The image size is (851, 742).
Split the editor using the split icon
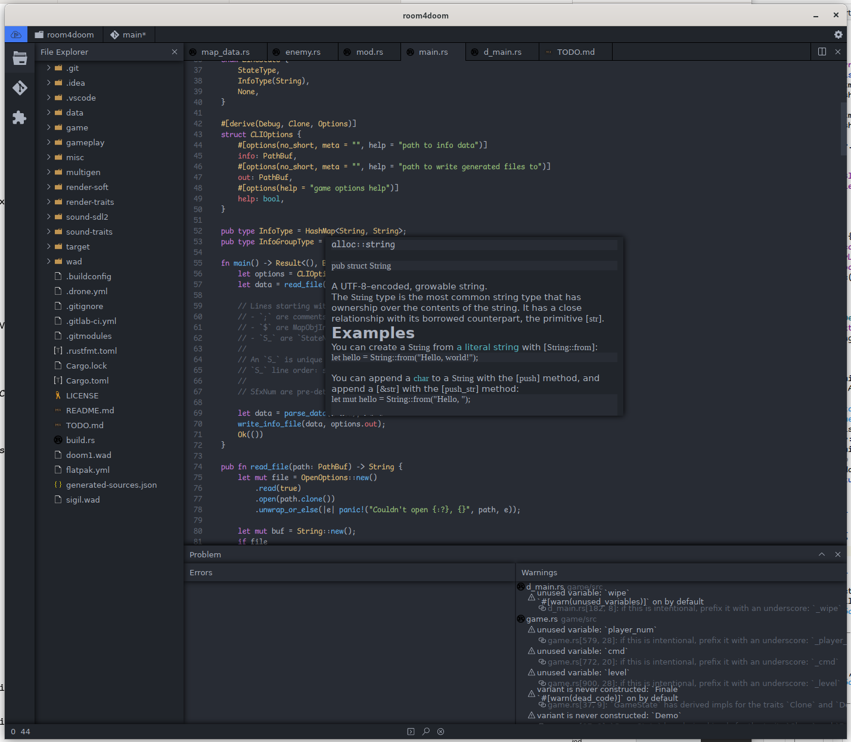pos(821,52)
